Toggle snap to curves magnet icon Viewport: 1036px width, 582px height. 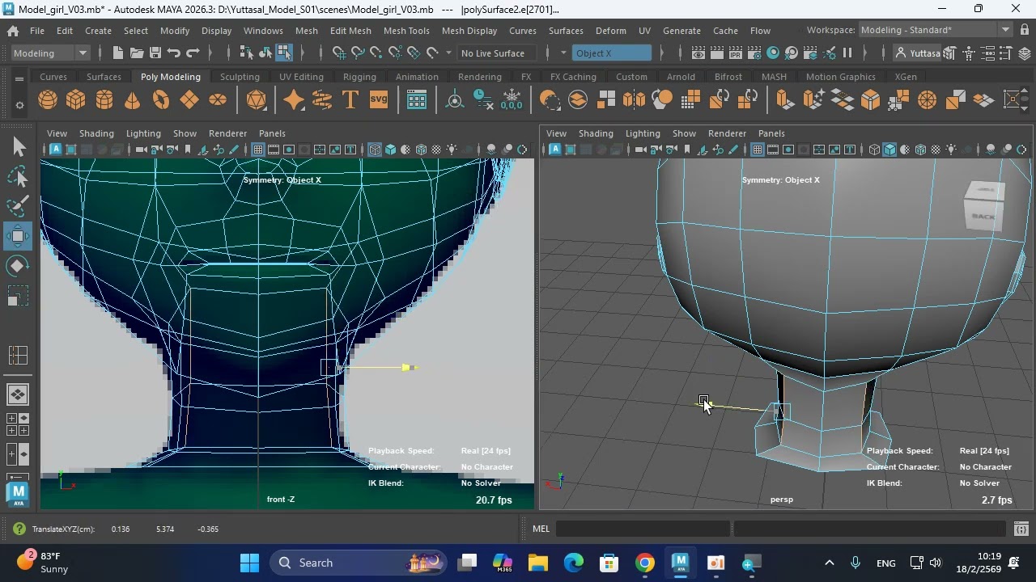pyautogui.click(x=358, y=53)
